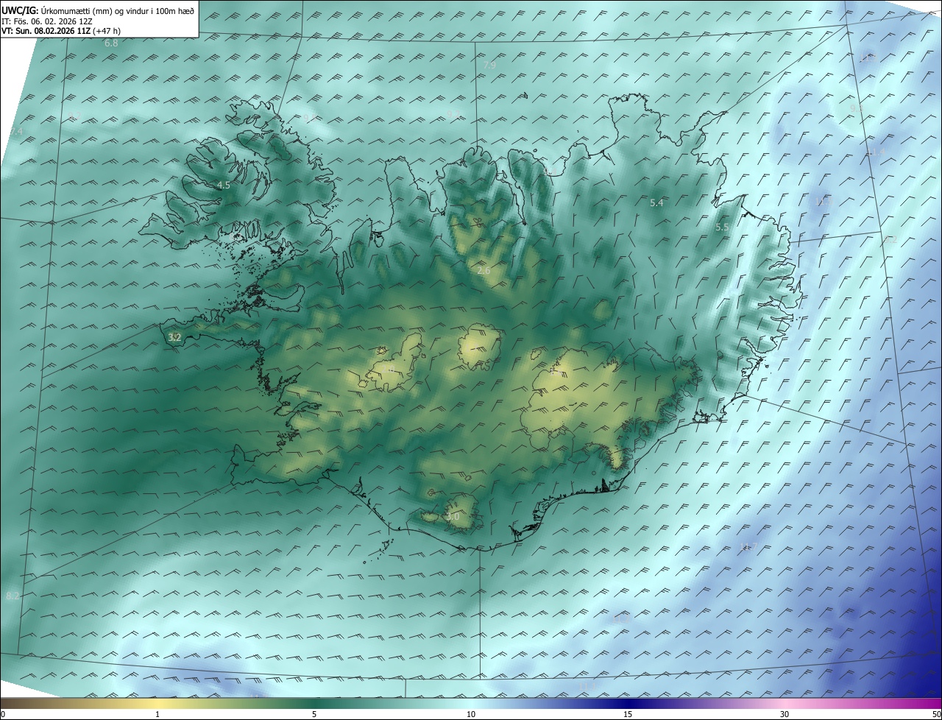The height and width of the screenshot is (720, 942).
Task: Click the 2.6 value label
Action: click(x=484, y=271)
